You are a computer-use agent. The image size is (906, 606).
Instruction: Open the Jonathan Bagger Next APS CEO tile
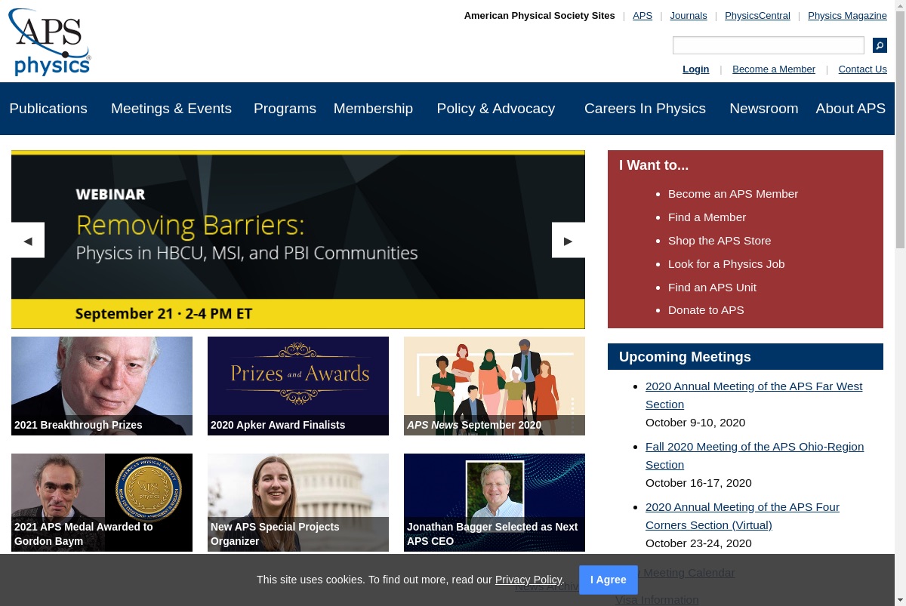click(495, 503)
